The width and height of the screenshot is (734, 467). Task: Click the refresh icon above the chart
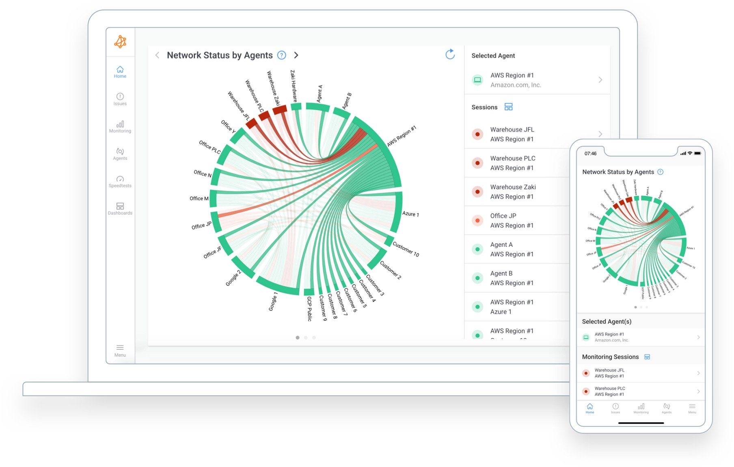point(450,54)
